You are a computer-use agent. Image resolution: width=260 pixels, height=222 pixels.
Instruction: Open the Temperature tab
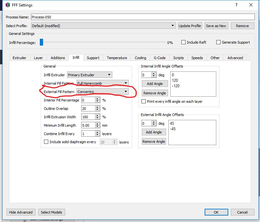117,58
